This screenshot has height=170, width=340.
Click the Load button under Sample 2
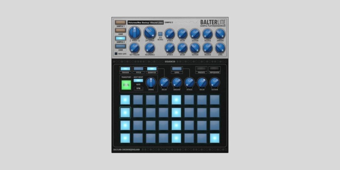(120, 46)
